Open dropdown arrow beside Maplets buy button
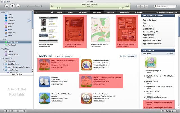The height and width of the screenshot is (113, 180). (62, 84)
